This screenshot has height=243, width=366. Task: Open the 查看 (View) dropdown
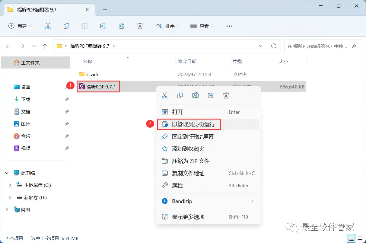pos(202,26)
